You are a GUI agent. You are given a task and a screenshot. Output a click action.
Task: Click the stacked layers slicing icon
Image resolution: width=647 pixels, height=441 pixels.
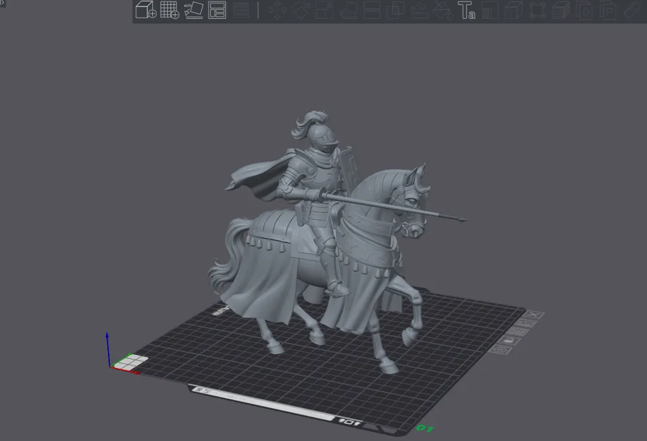560,11
